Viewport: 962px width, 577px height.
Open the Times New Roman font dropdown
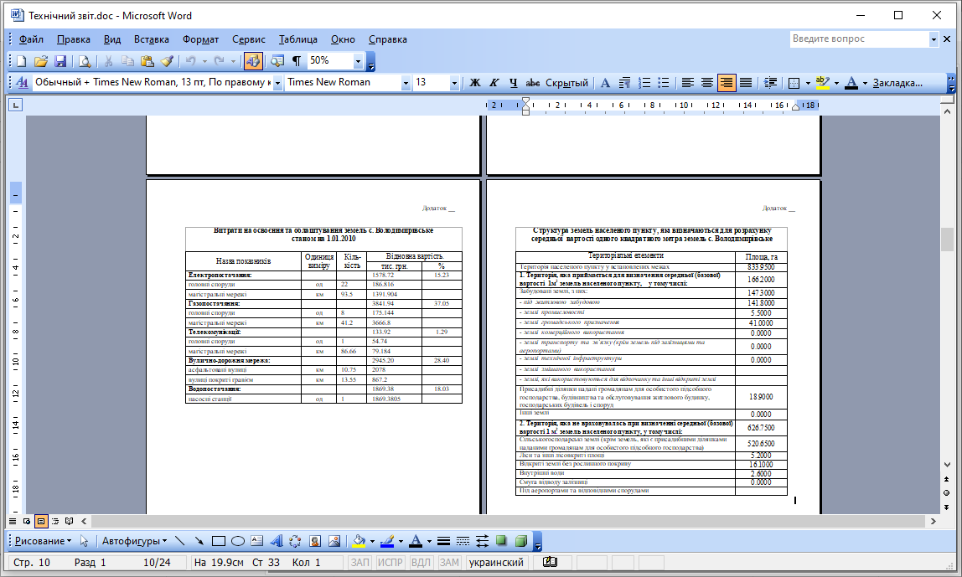406,83
